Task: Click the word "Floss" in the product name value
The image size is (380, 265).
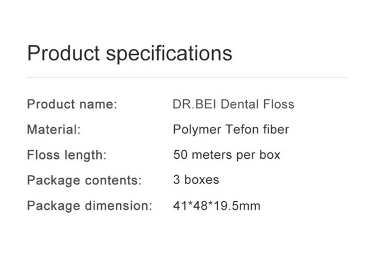Action: click(279, 104)
